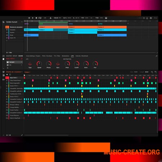Click the speaker audition icon above sound list
The image size is (162, 162).
tap(7, 75)
